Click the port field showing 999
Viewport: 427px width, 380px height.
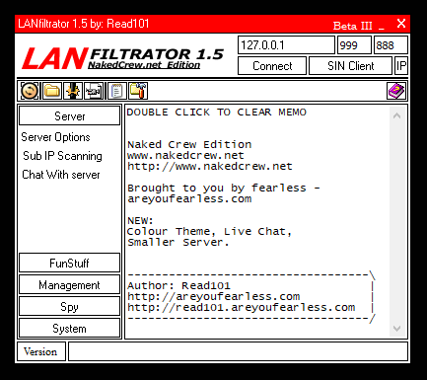click(354, 45)
